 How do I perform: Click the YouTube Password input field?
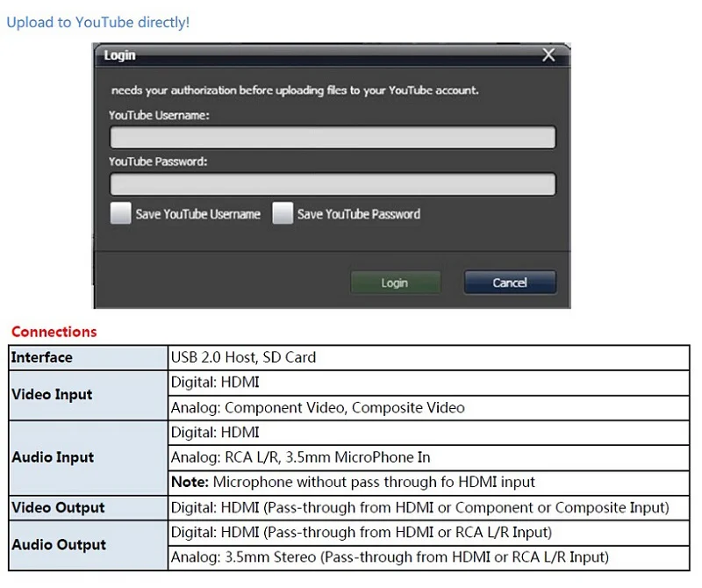click(x=333, y=184)
